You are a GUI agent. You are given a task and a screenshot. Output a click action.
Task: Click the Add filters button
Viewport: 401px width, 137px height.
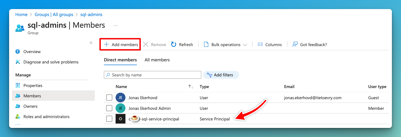pyautogui.click(x=221, y=75)
